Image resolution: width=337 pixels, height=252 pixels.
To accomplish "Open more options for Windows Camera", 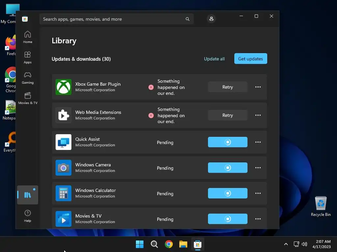I will [x=258, y=168].
